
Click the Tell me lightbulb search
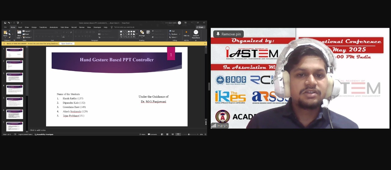tap(111, 27)
